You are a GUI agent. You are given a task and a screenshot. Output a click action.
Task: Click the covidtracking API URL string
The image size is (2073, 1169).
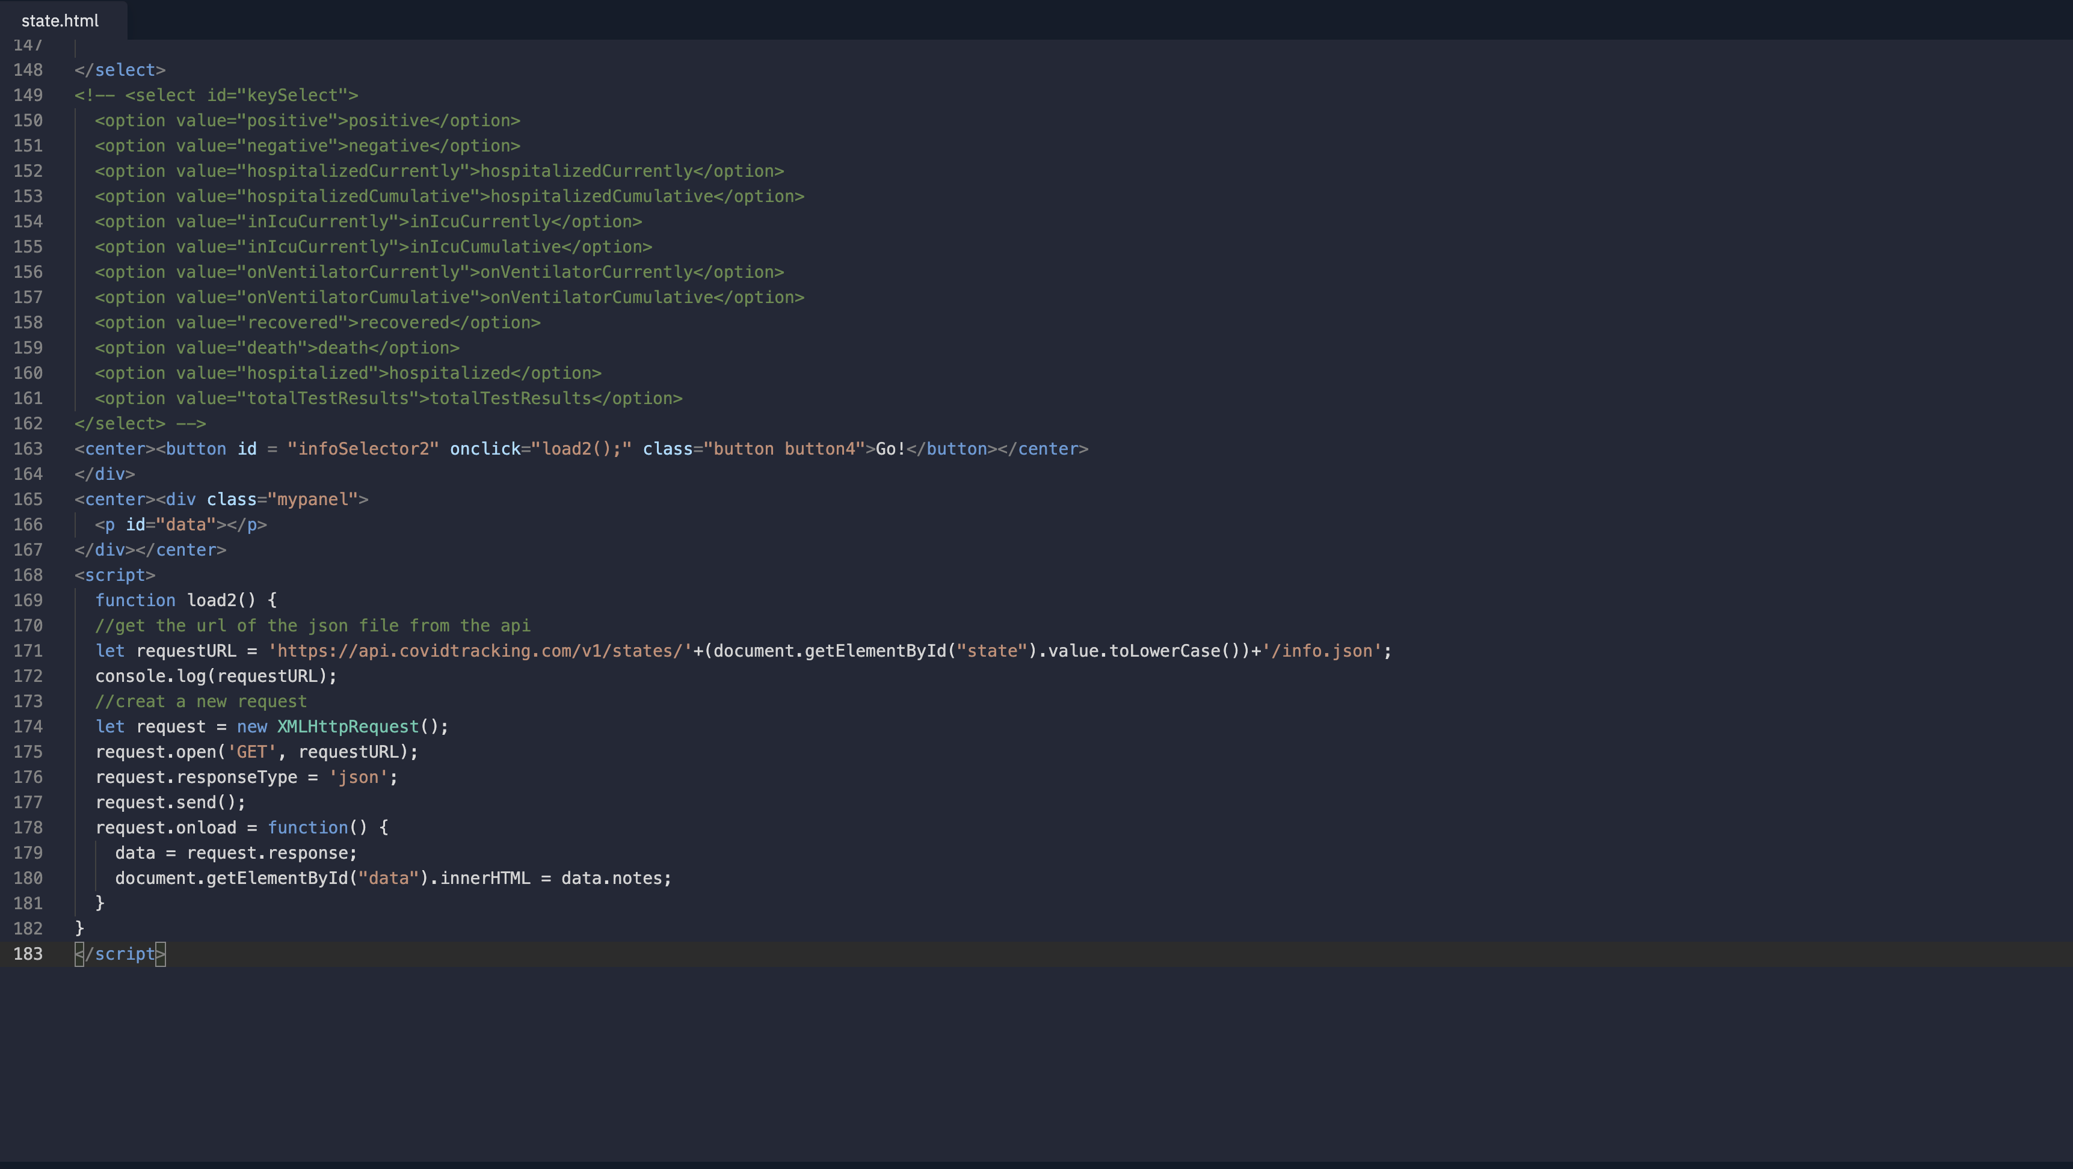tap(479, 651)
